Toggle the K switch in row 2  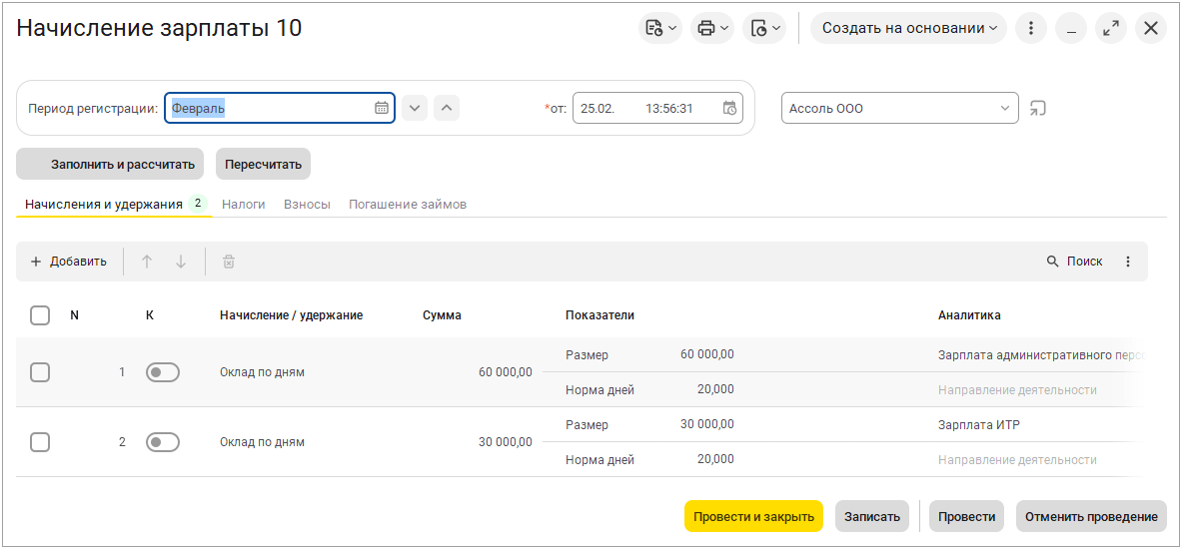click(162, 442)
